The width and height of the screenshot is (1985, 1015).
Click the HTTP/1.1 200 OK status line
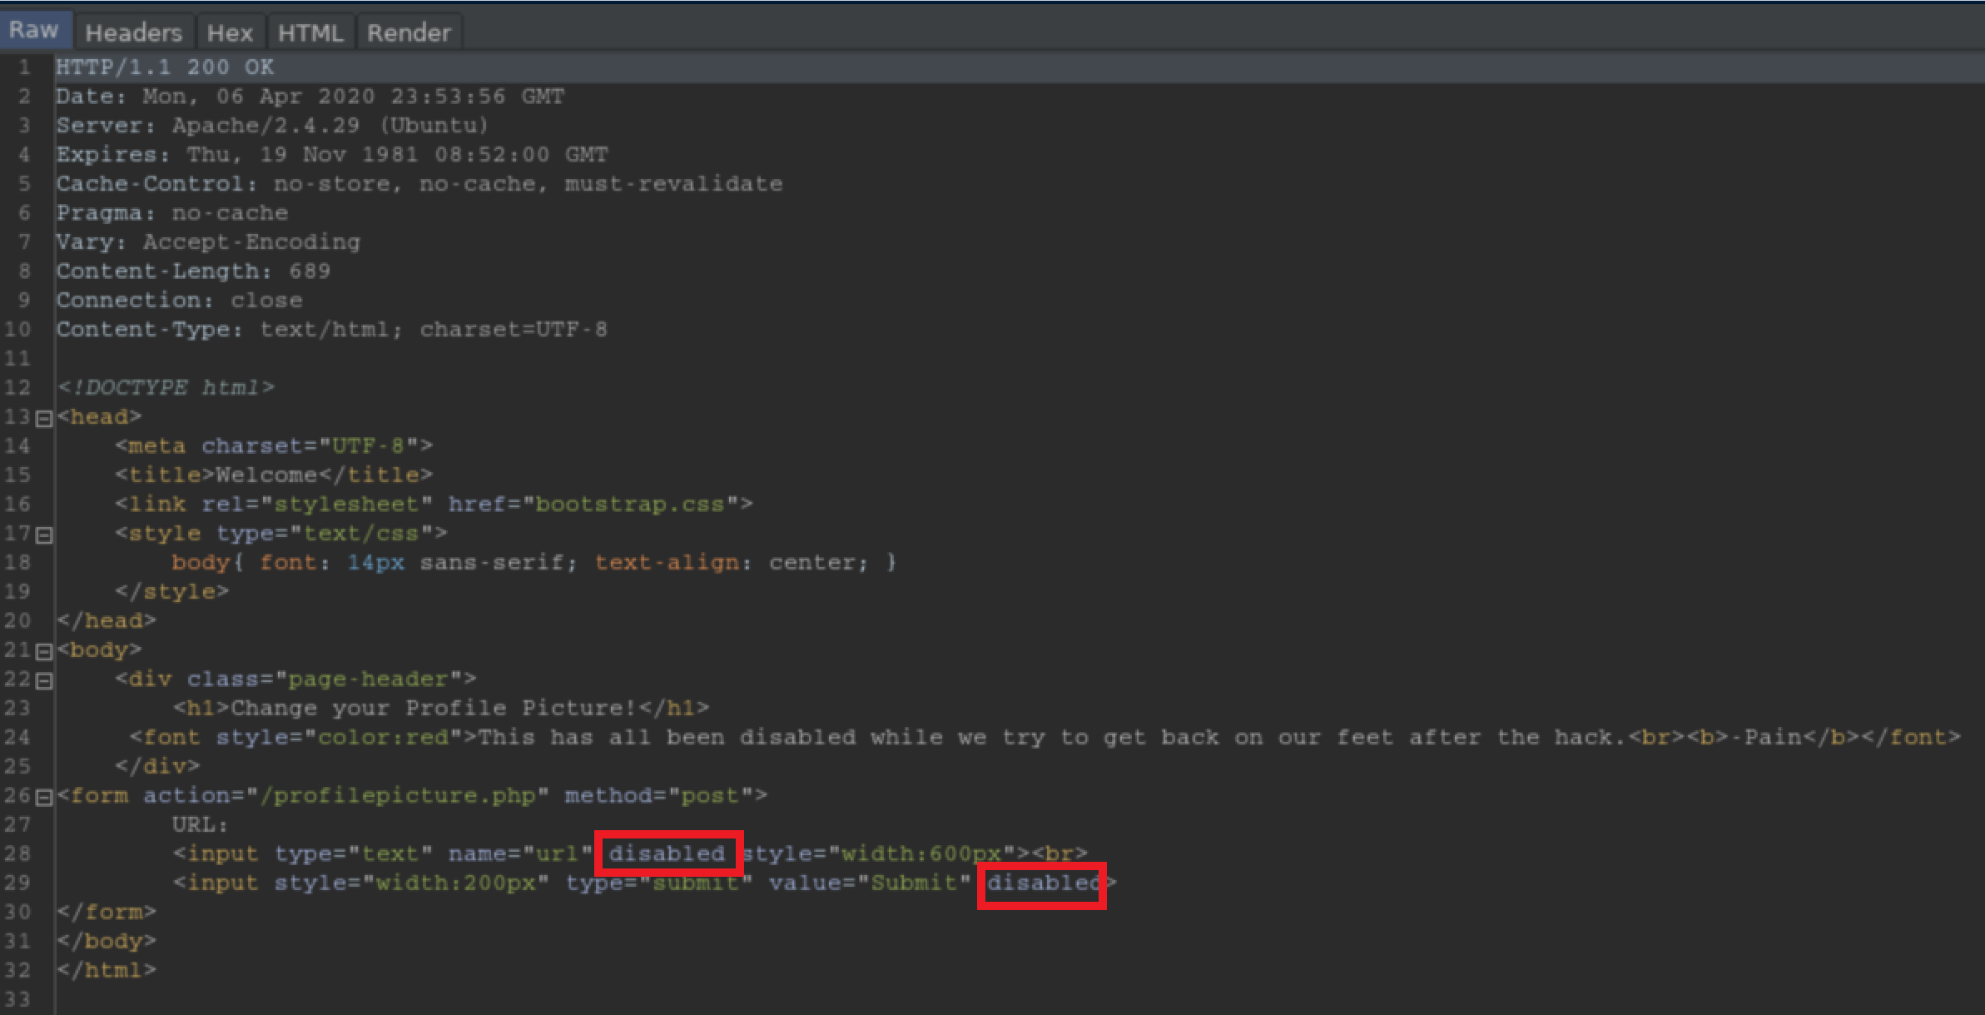[165, 67]
